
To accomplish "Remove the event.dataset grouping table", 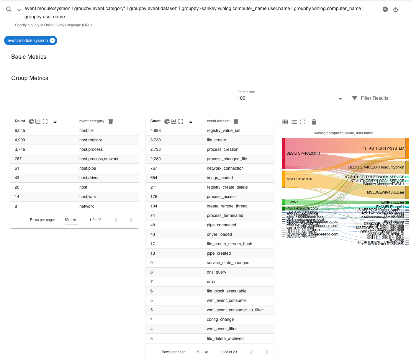I will tap(236, 121).
